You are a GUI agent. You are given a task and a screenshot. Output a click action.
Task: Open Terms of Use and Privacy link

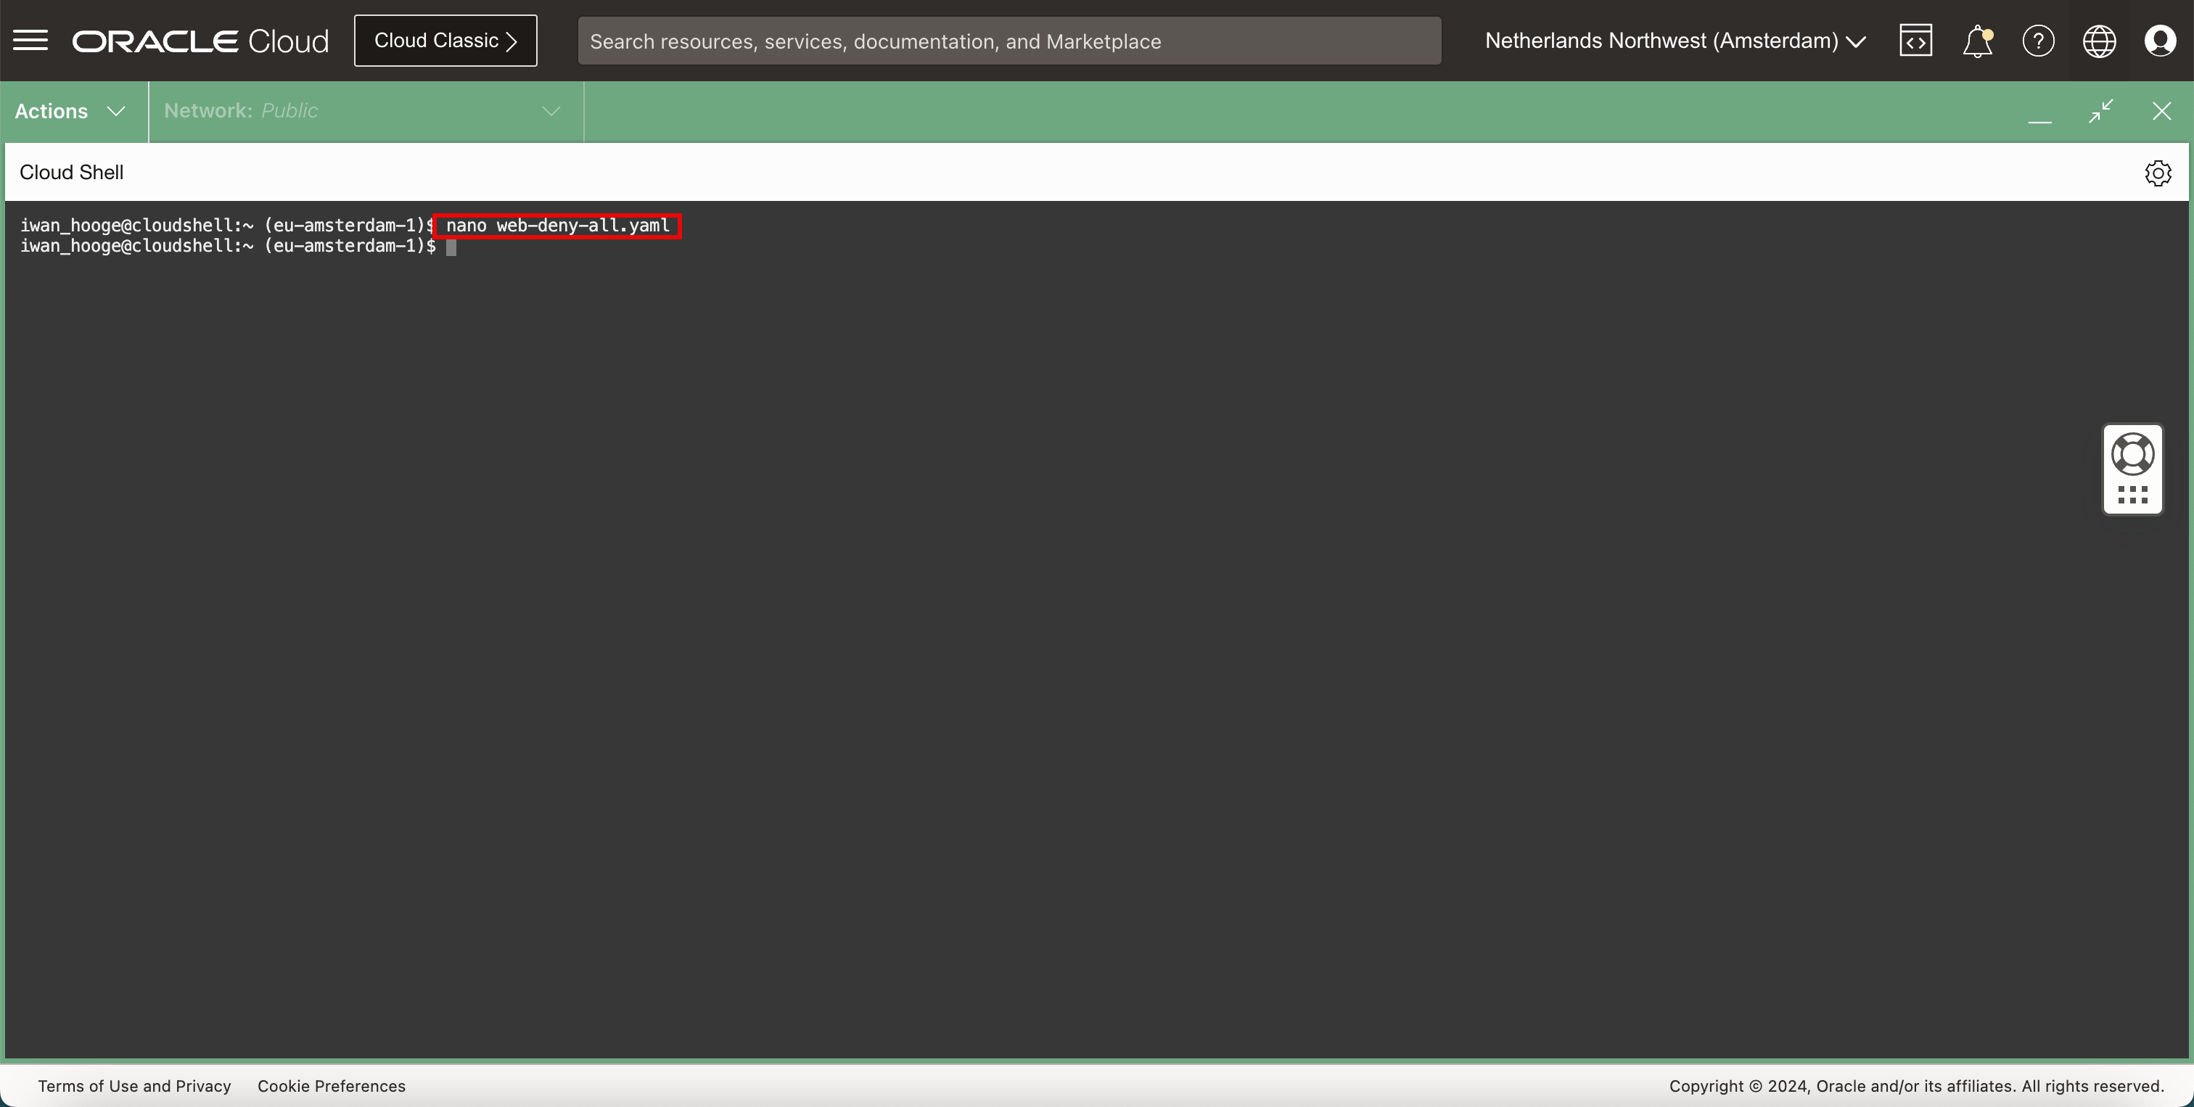(134, 1086)
